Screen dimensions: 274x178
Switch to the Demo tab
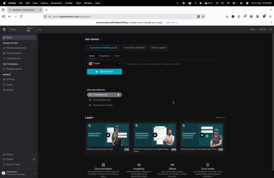(92, 56)
